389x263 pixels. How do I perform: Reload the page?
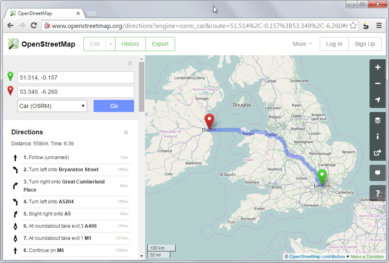click(34, 25)
